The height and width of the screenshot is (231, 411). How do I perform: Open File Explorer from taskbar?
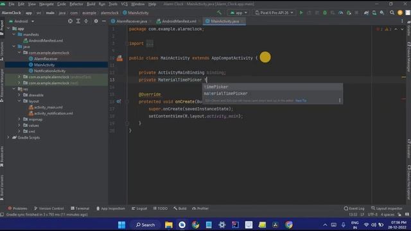click(x=169, y=225)
